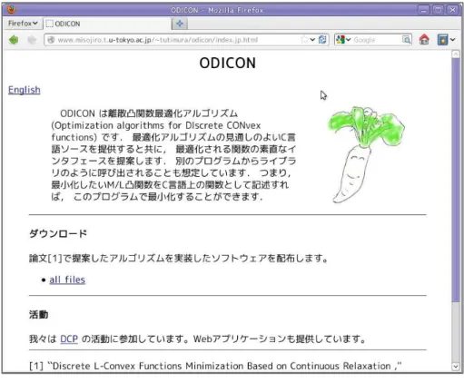464x383 pixels.
Task: Click the vertical scrollbar thumb
Action: 456,180
